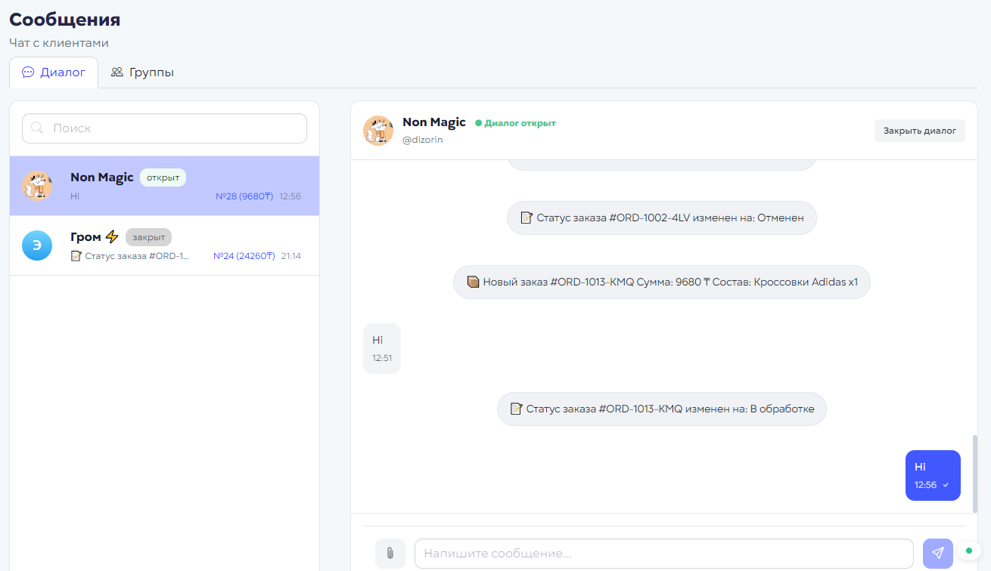Click the Гром message preview text
This screenshot has height=571, width=991.
(x=129, y=256)
